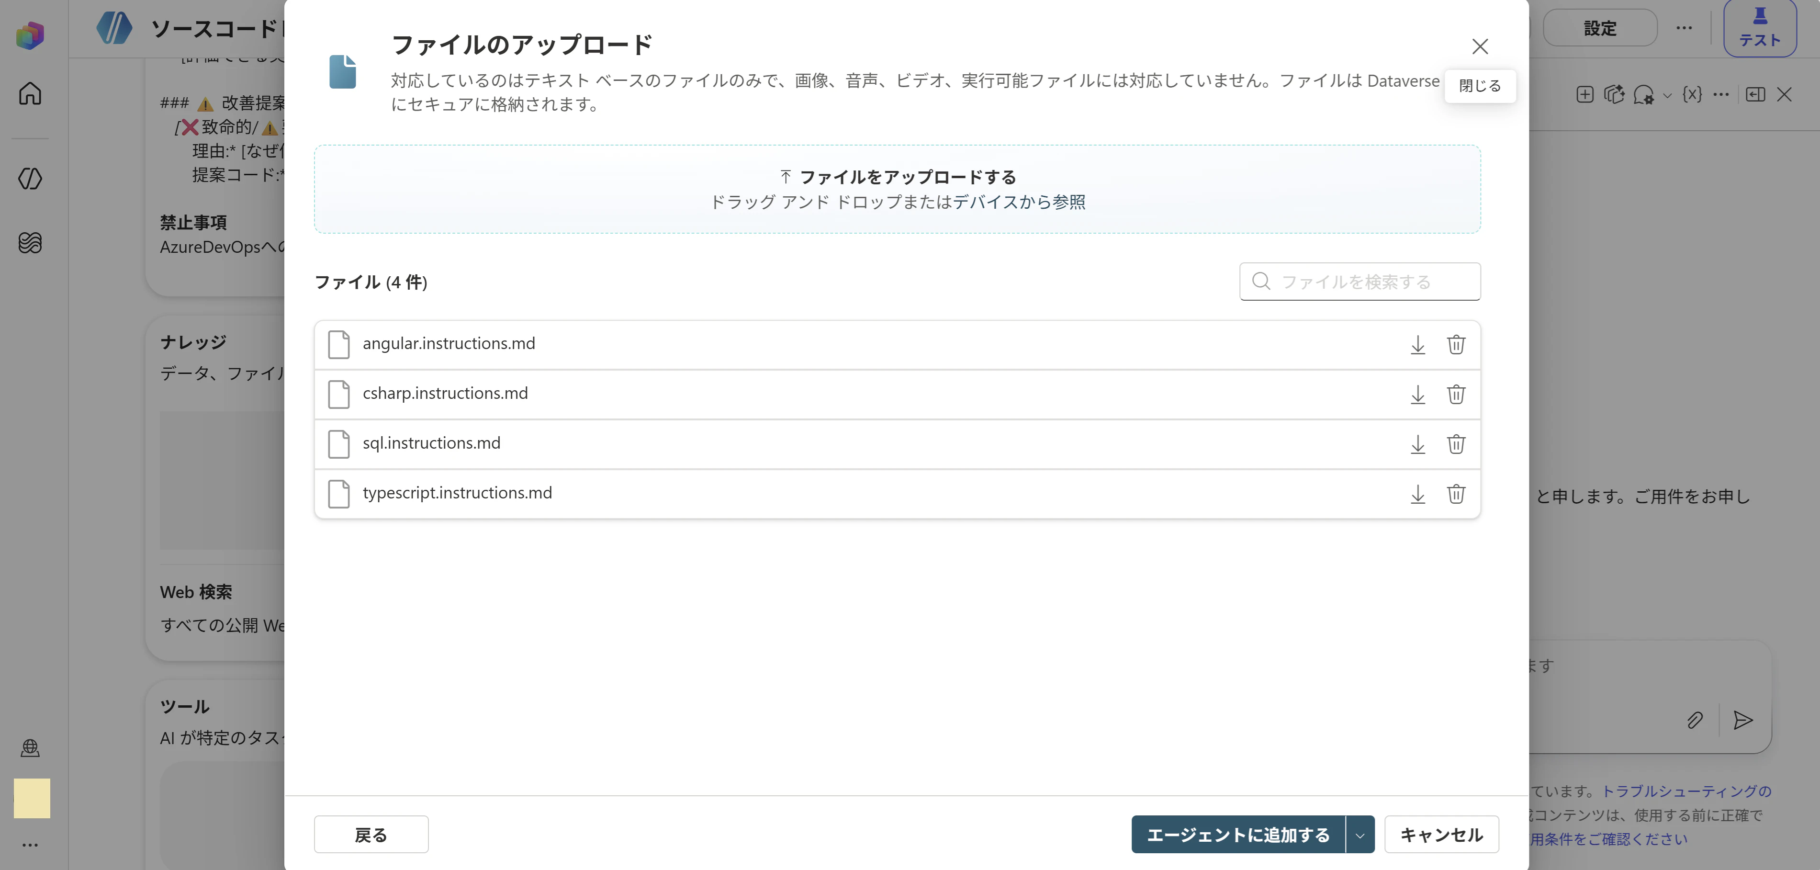Start new conversation icon in test panel
This screenshot has width=1820, height=870.
point(1585,95)
